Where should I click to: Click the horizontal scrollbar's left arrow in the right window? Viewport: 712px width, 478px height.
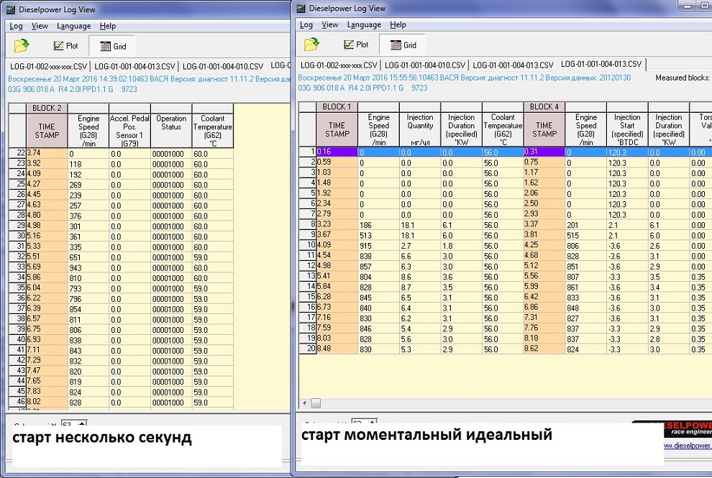coord(306,403)
